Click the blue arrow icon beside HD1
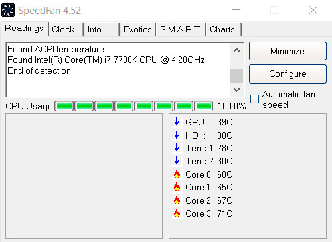Viewport: 332px width, 242px height. click(177, 135)
